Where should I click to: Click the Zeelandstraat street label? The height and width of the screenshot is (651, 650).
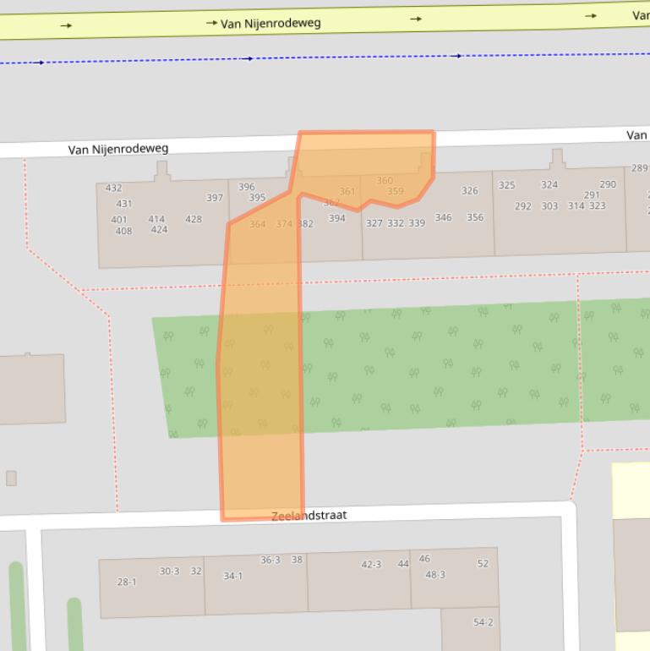pos(309,515)
